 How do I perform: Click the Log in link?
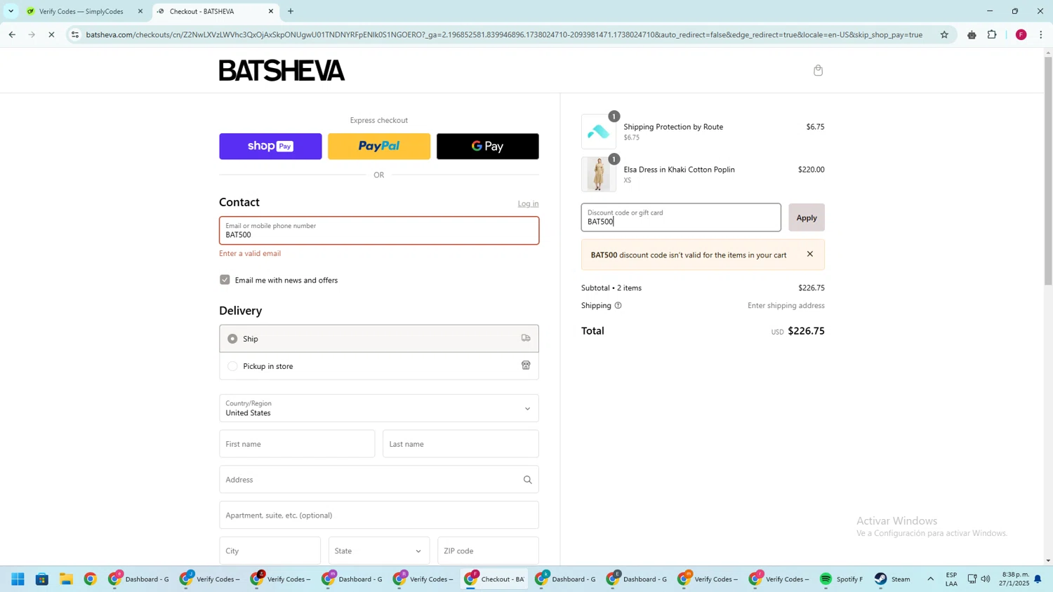tap(528, 203)
